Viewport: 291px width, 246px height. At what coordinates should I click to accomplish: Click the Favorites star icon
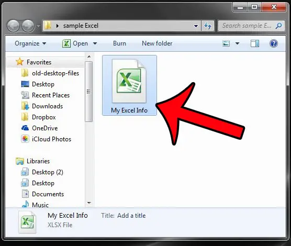tap(20, 62)
